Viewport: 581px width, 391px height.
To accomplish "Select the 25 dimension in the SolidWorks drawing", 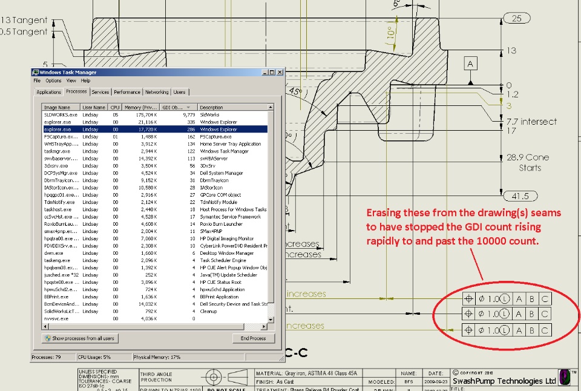I will pos(516,18).
